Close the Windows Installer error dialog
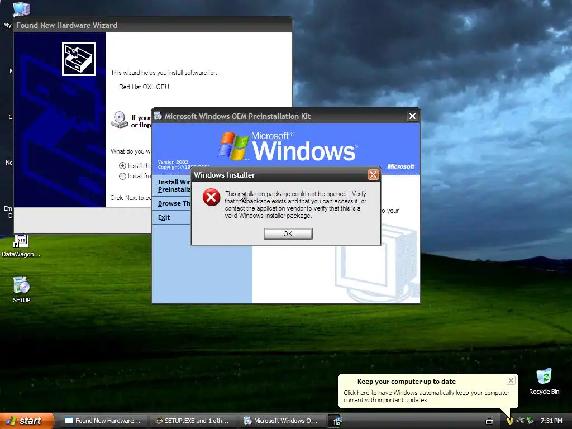572x429 pixels. click(x=373, y=175)
